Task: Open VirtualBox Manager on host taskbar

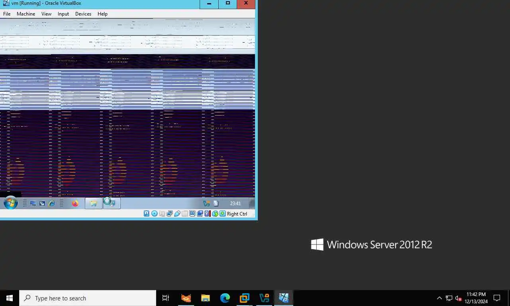Action: click(244, 298)
